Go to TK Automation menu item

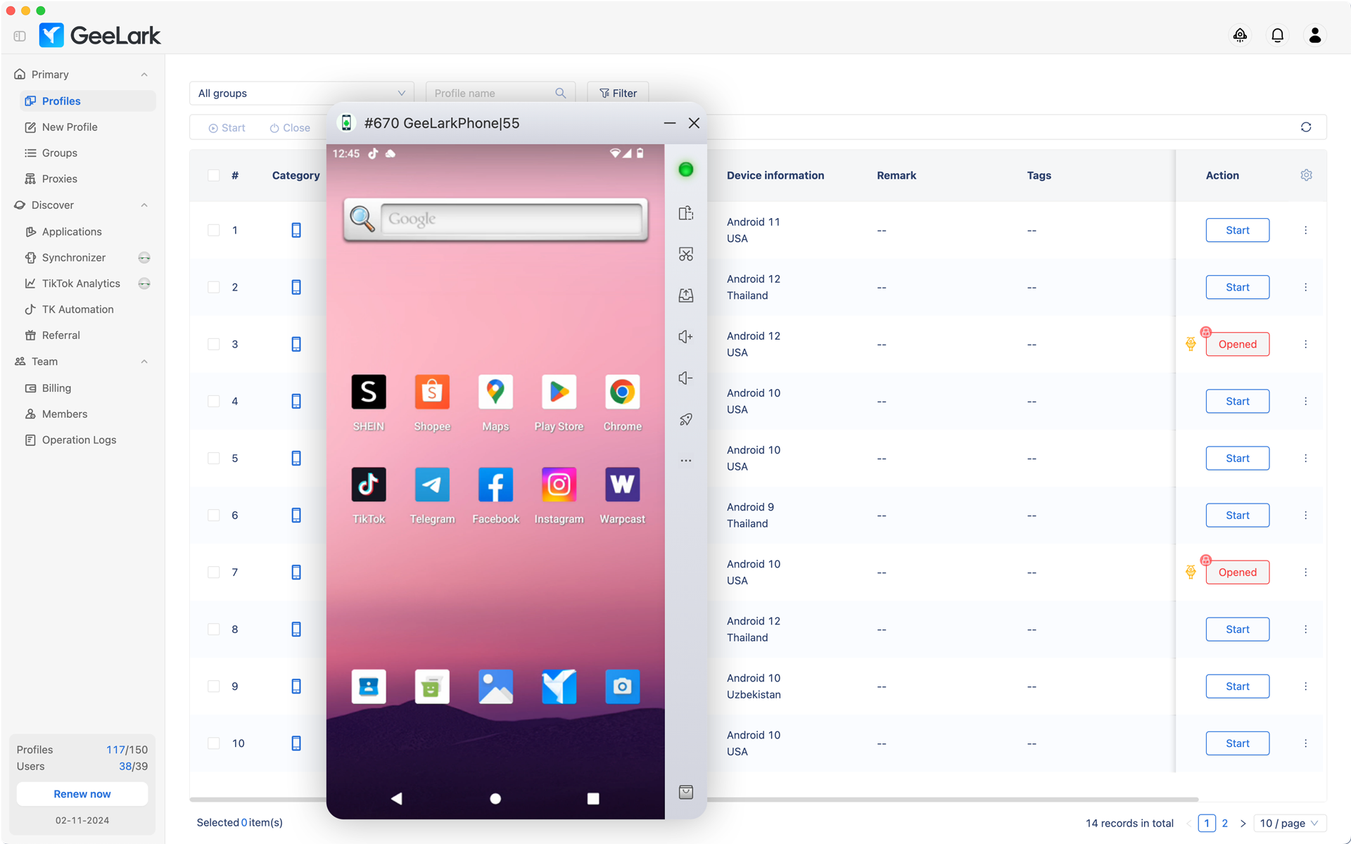click(x=77, y=309)
